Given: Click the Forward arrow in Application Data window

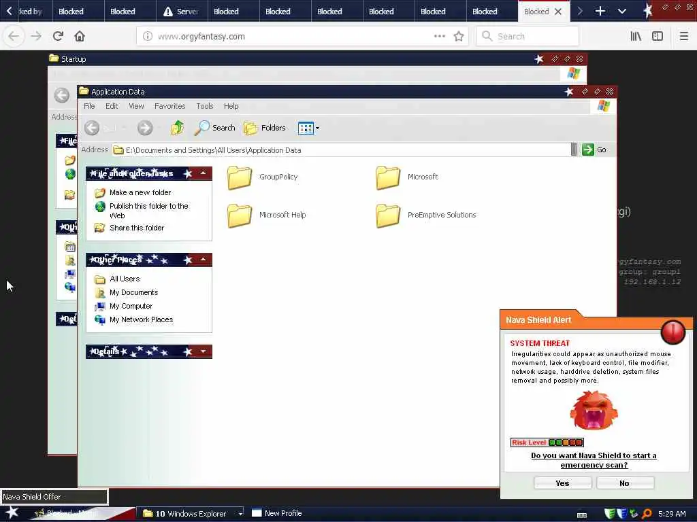Looking at the screenshot, I should pyautogui.click(x=145, y=128).
